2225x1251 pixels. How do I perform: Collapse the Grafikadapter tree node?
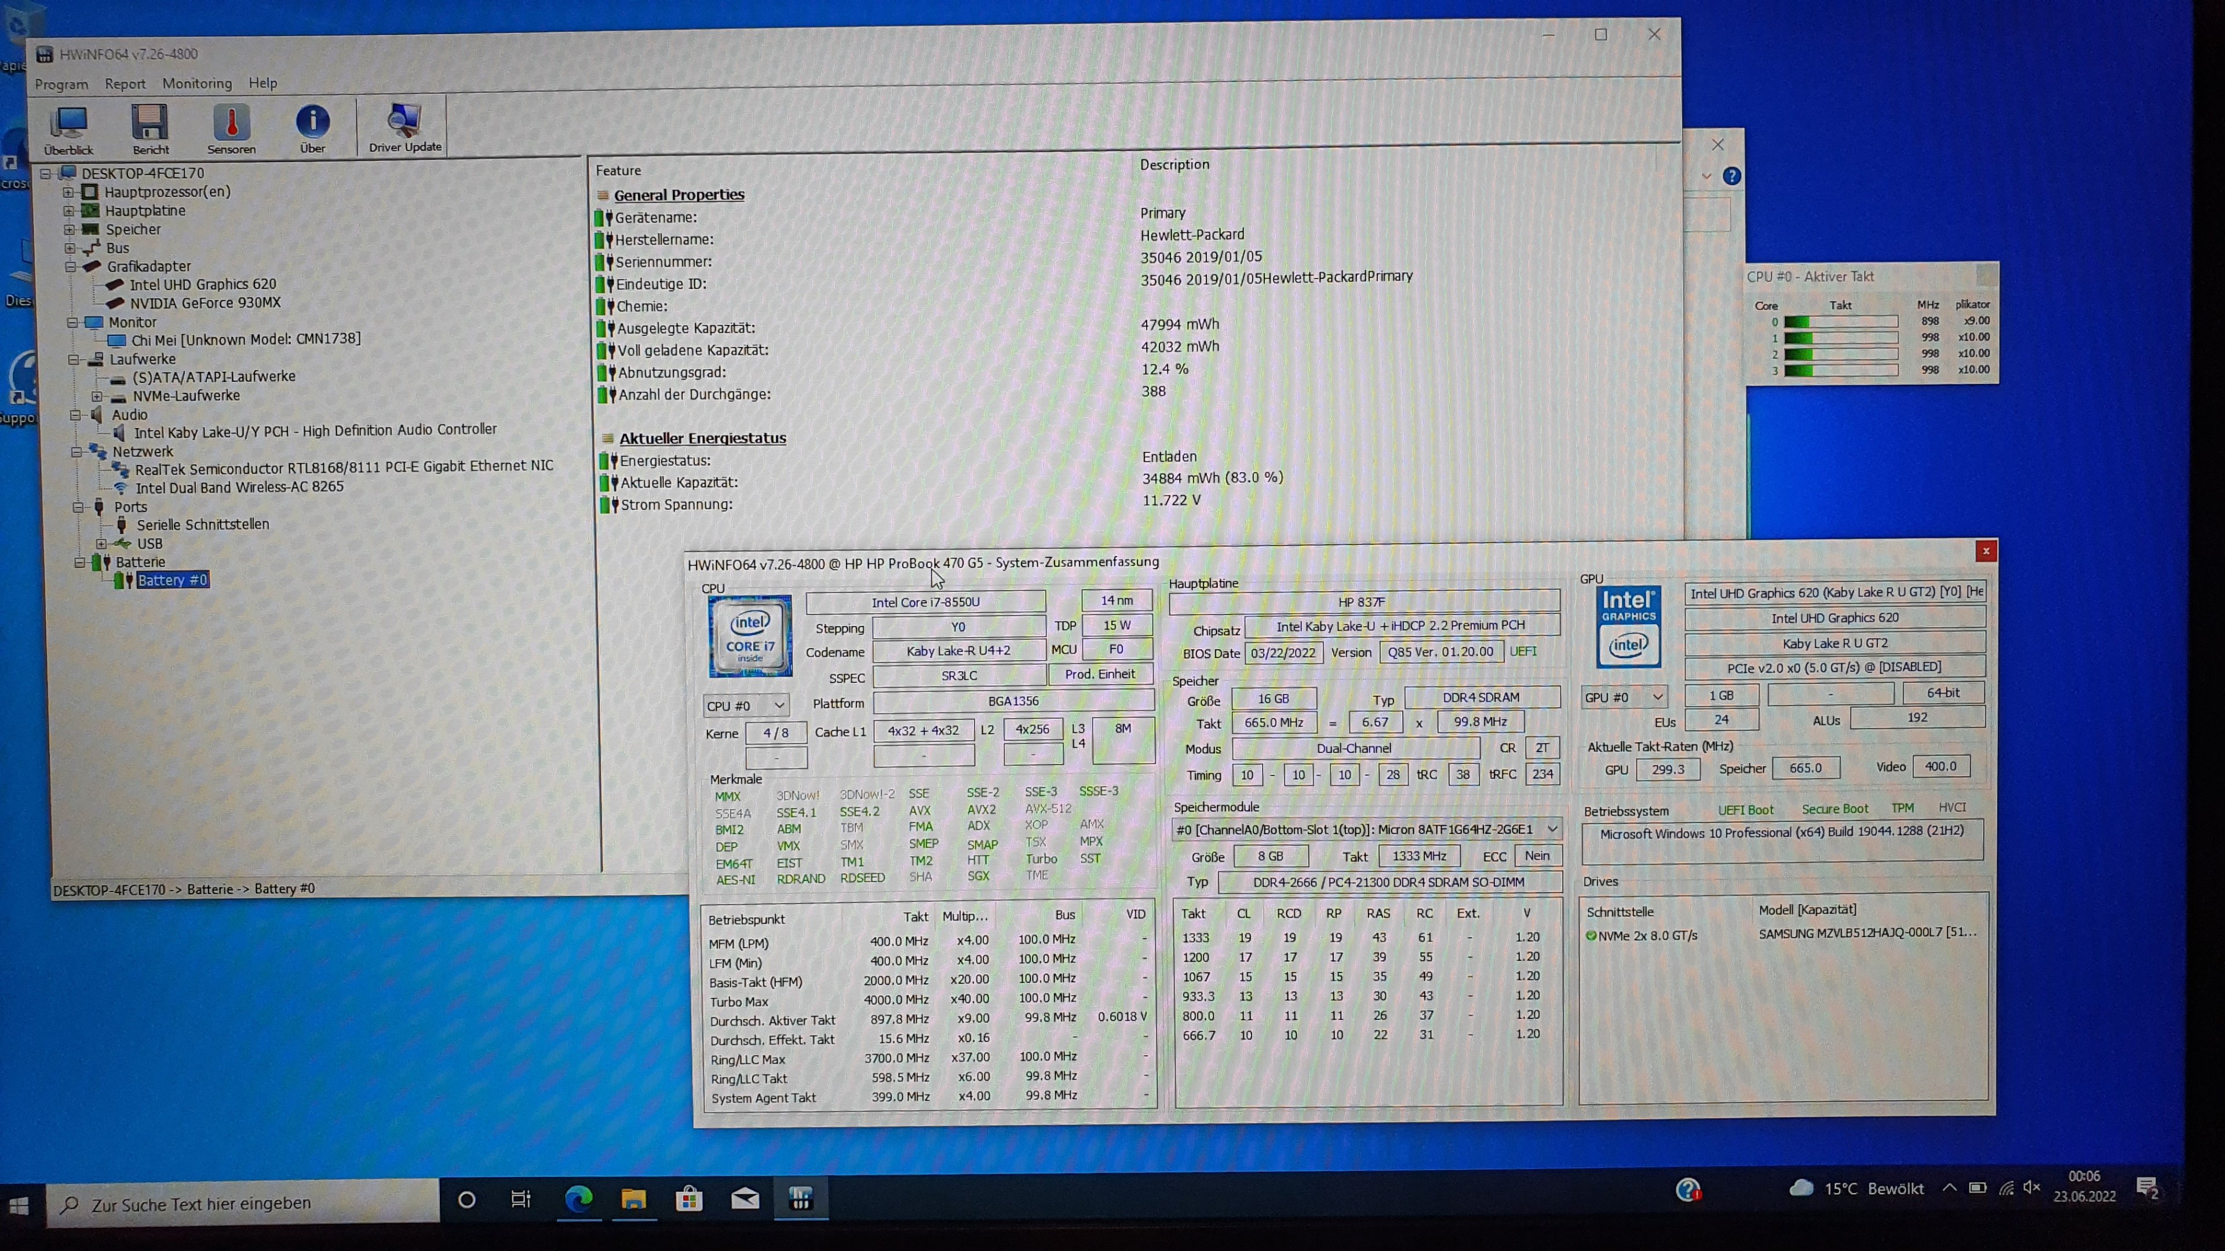coord(71,267)
